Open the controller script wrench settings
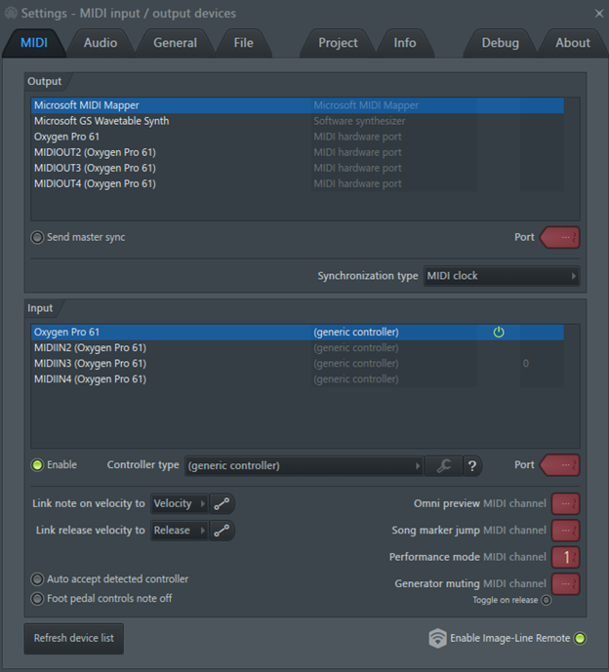The height and width of the screenshot is (672, 609). click(443, 465)
